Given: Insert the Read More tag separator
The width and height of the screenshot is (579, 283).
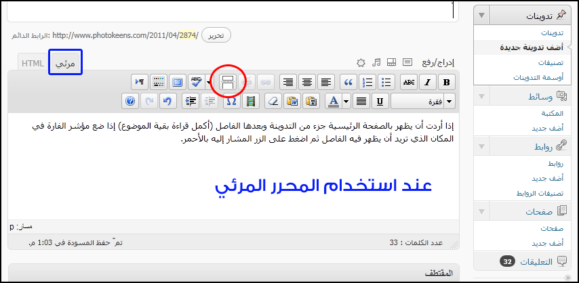Looking at the screenshot, I should click(x=228, y=82).
